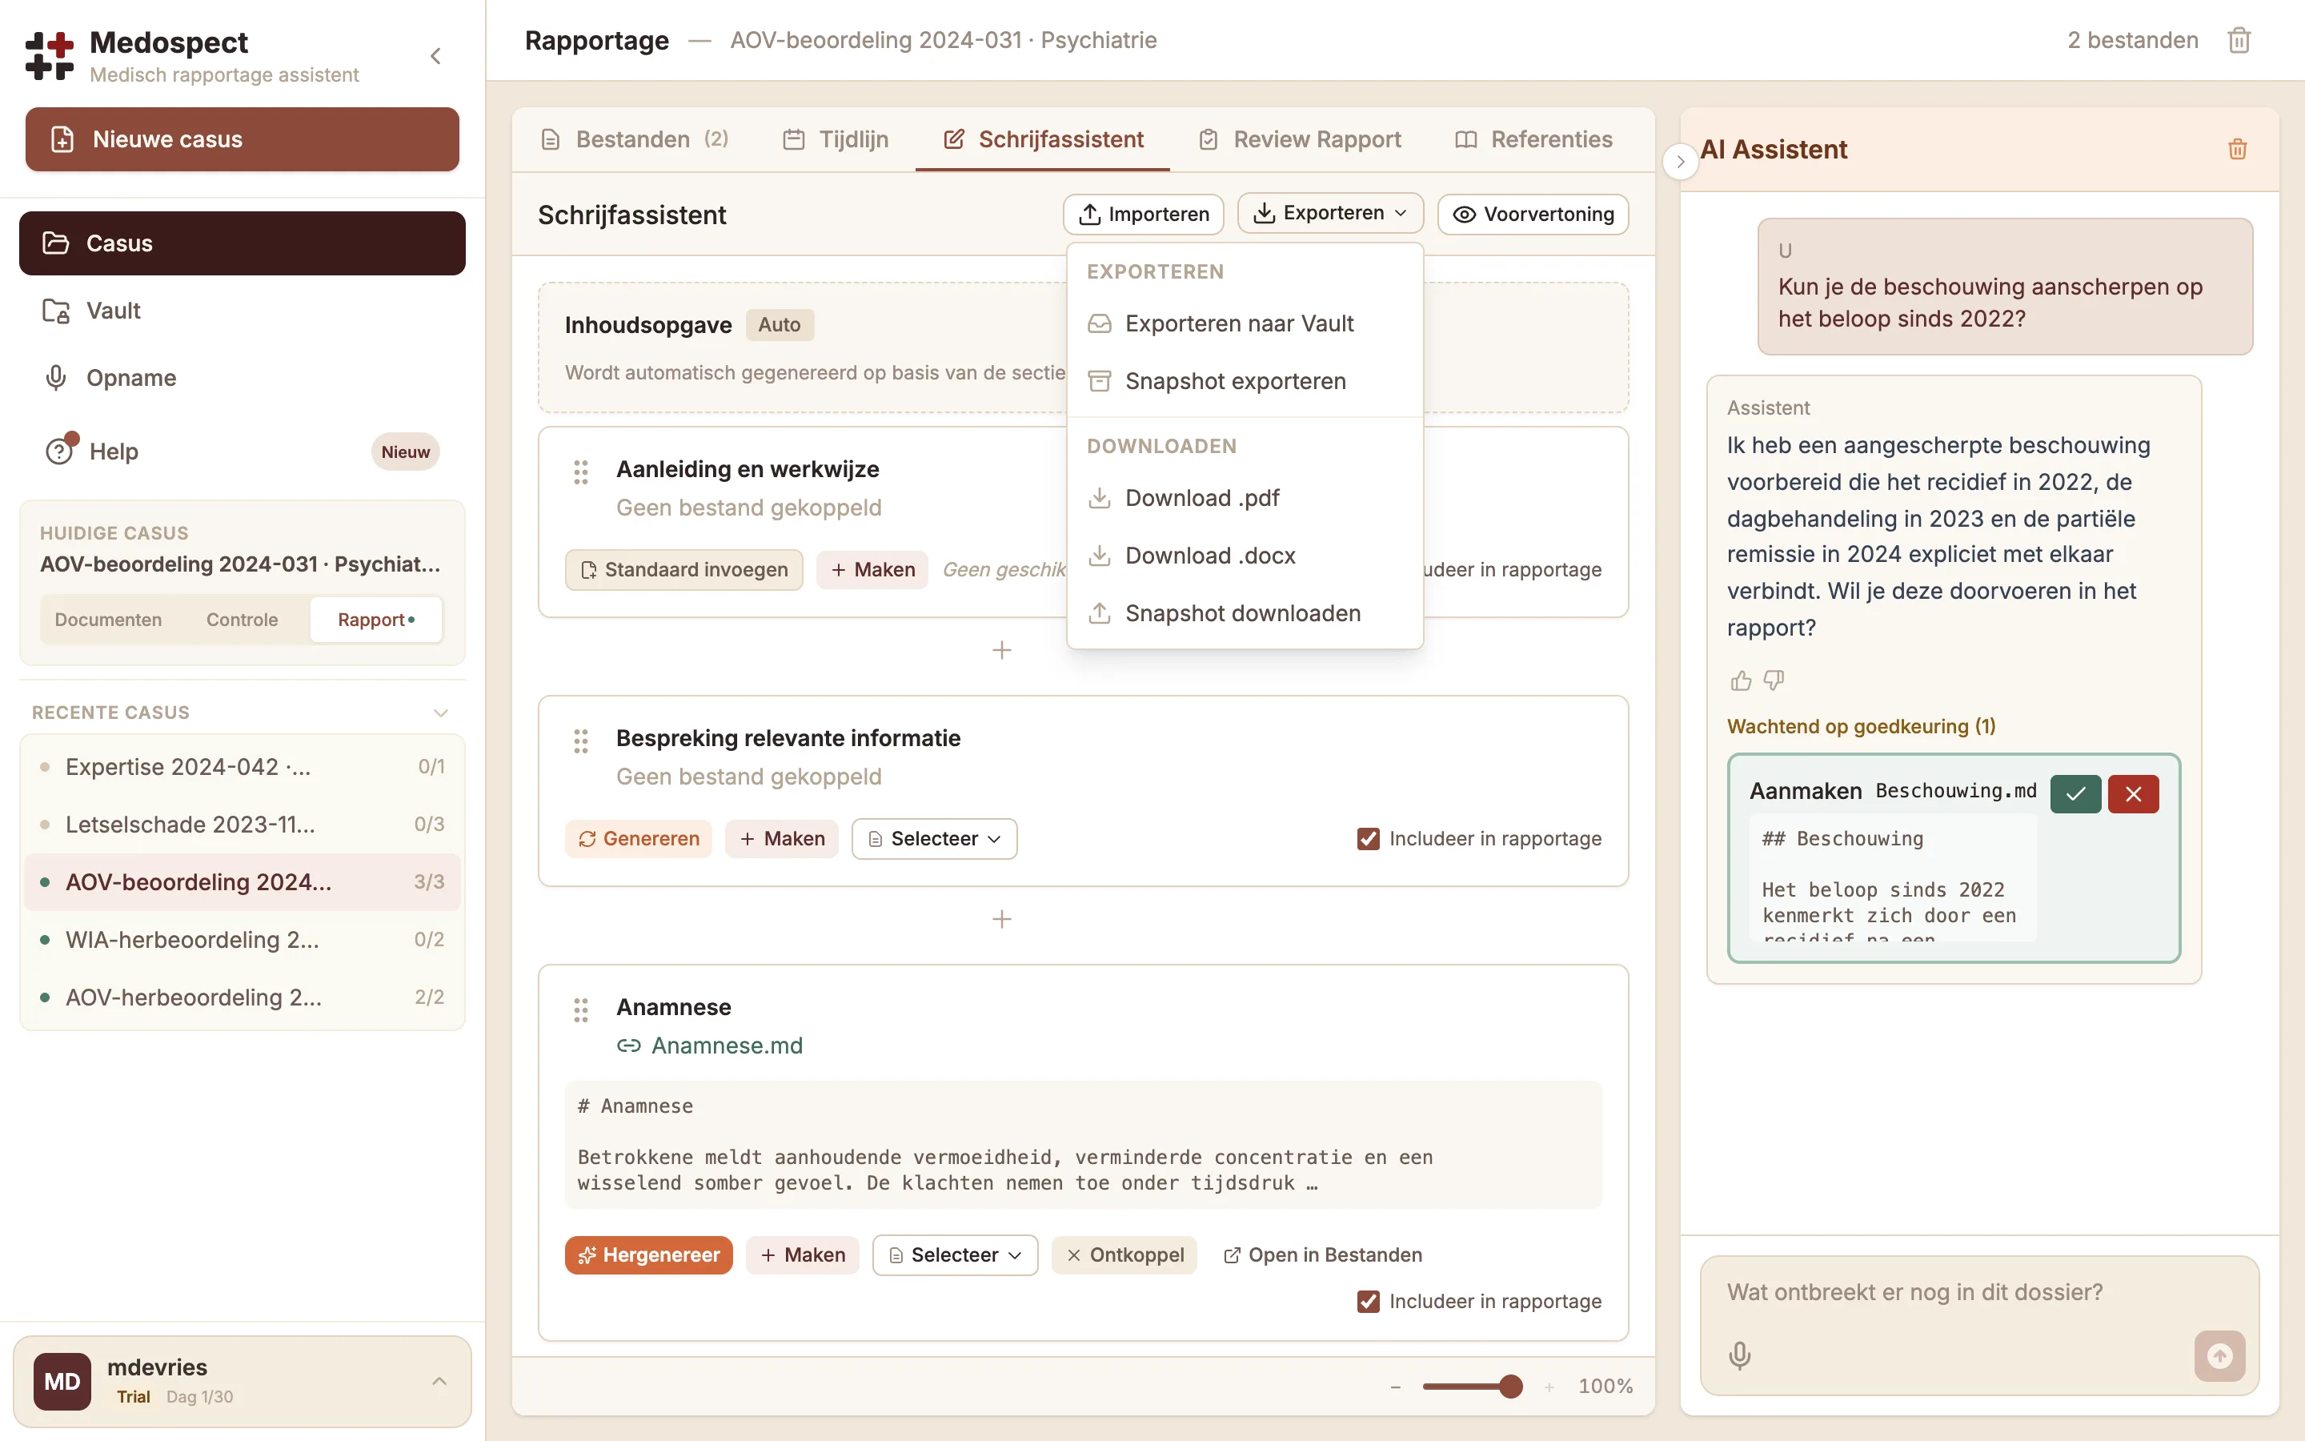Open Selecteer dropdown in Anamnese section
2305x1441 pixels.
954,1255
